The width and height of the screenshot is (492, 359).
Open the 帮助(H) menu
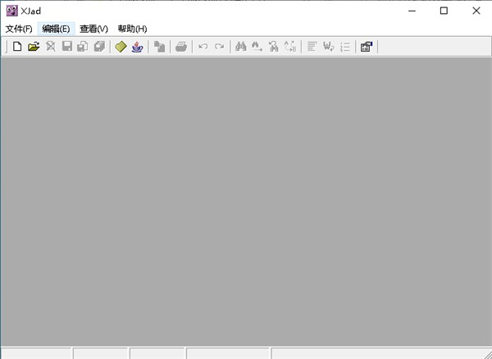click(x=132, y=29)
